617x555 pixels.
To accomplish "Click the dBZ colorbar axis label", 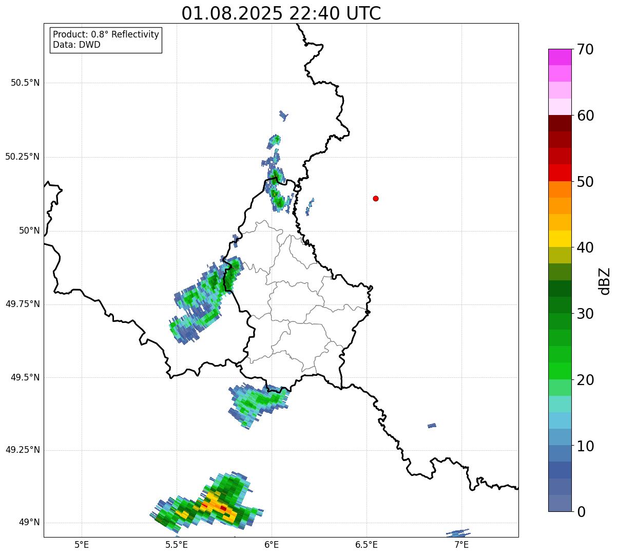I will coord(605,280).
